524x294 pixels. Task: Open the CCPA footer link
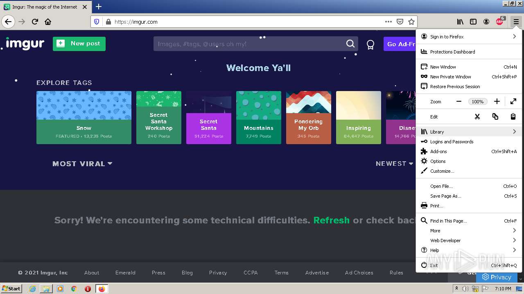(x=251, y=273)
